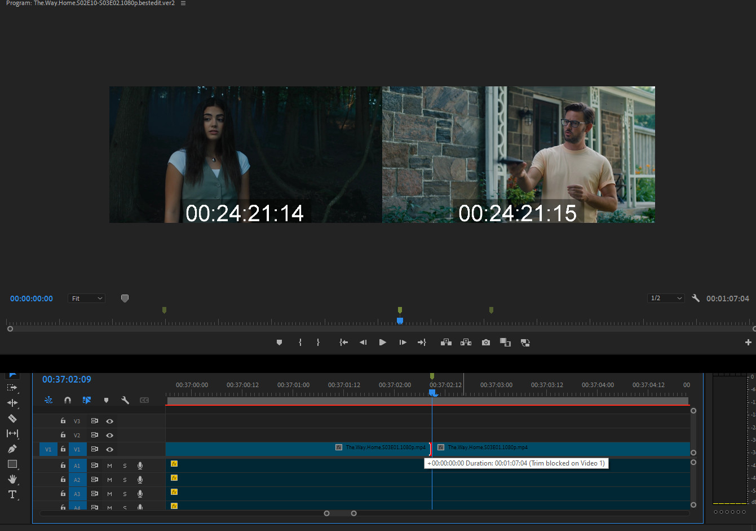Click the Lift button
The height and width of the screenshot is (531, 756).
click(446, 343)
